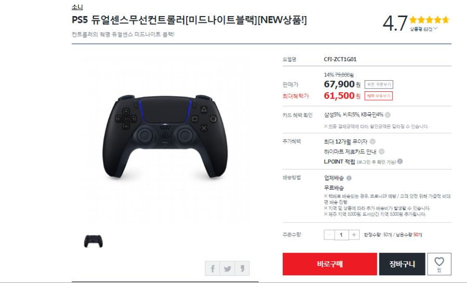This screenshot has height=283, width=467.
Task: Open the coupon view button beside 67,900원
Action: click(379, 84)
